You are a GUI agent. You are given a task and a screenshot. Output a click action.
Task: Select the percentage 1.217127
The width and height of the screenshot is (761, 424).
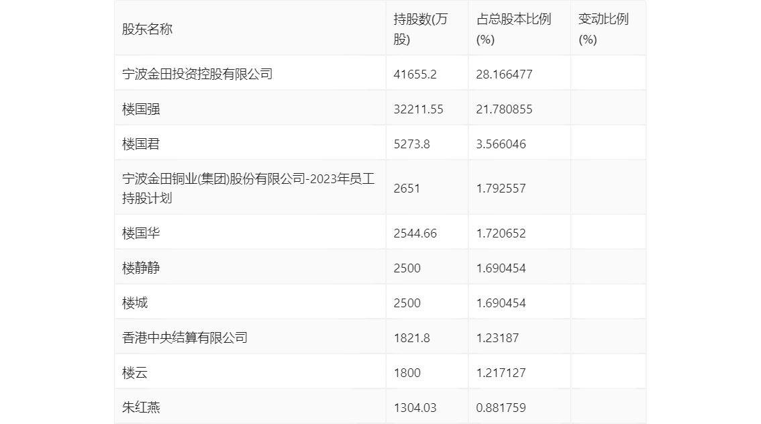pyautogui.click(x=501, y=373)
